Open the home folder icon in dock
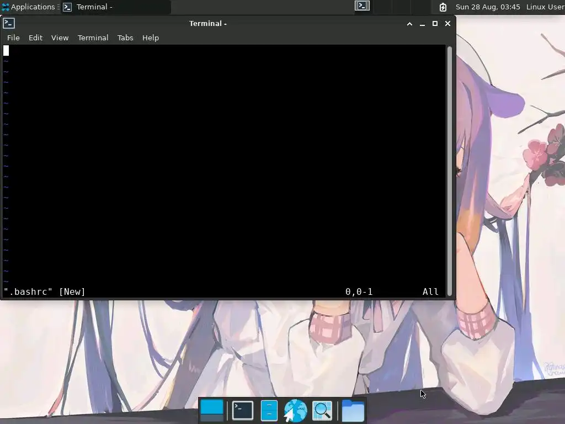Image resolution: width=565 pixels, height=424 pixels. click(353, 410)
